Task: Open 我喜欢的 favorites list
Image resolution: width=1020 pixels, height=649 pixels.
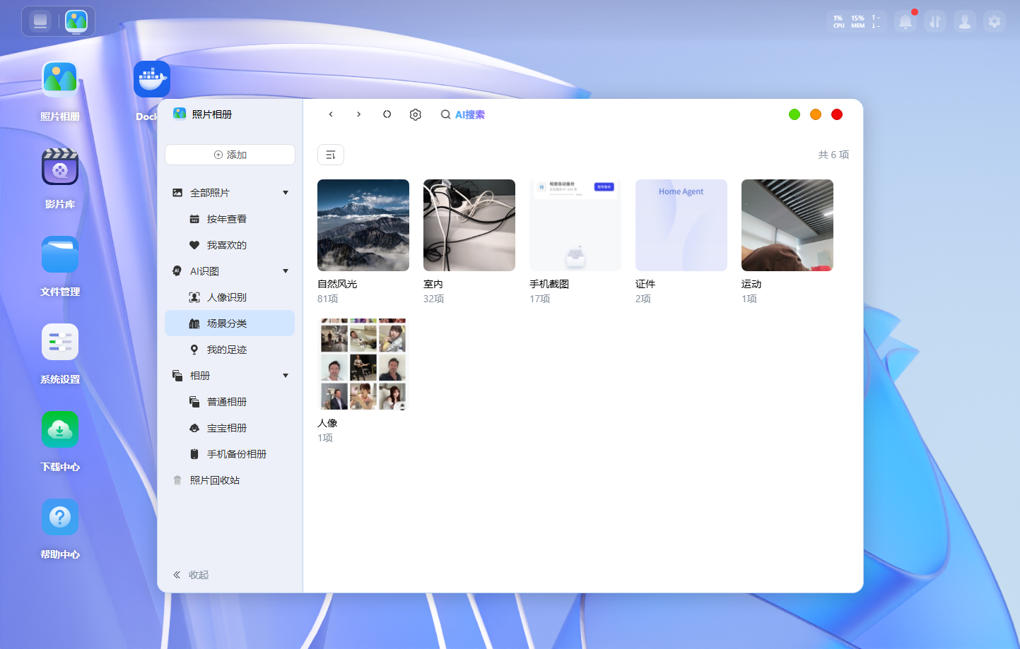Action: 230,245
